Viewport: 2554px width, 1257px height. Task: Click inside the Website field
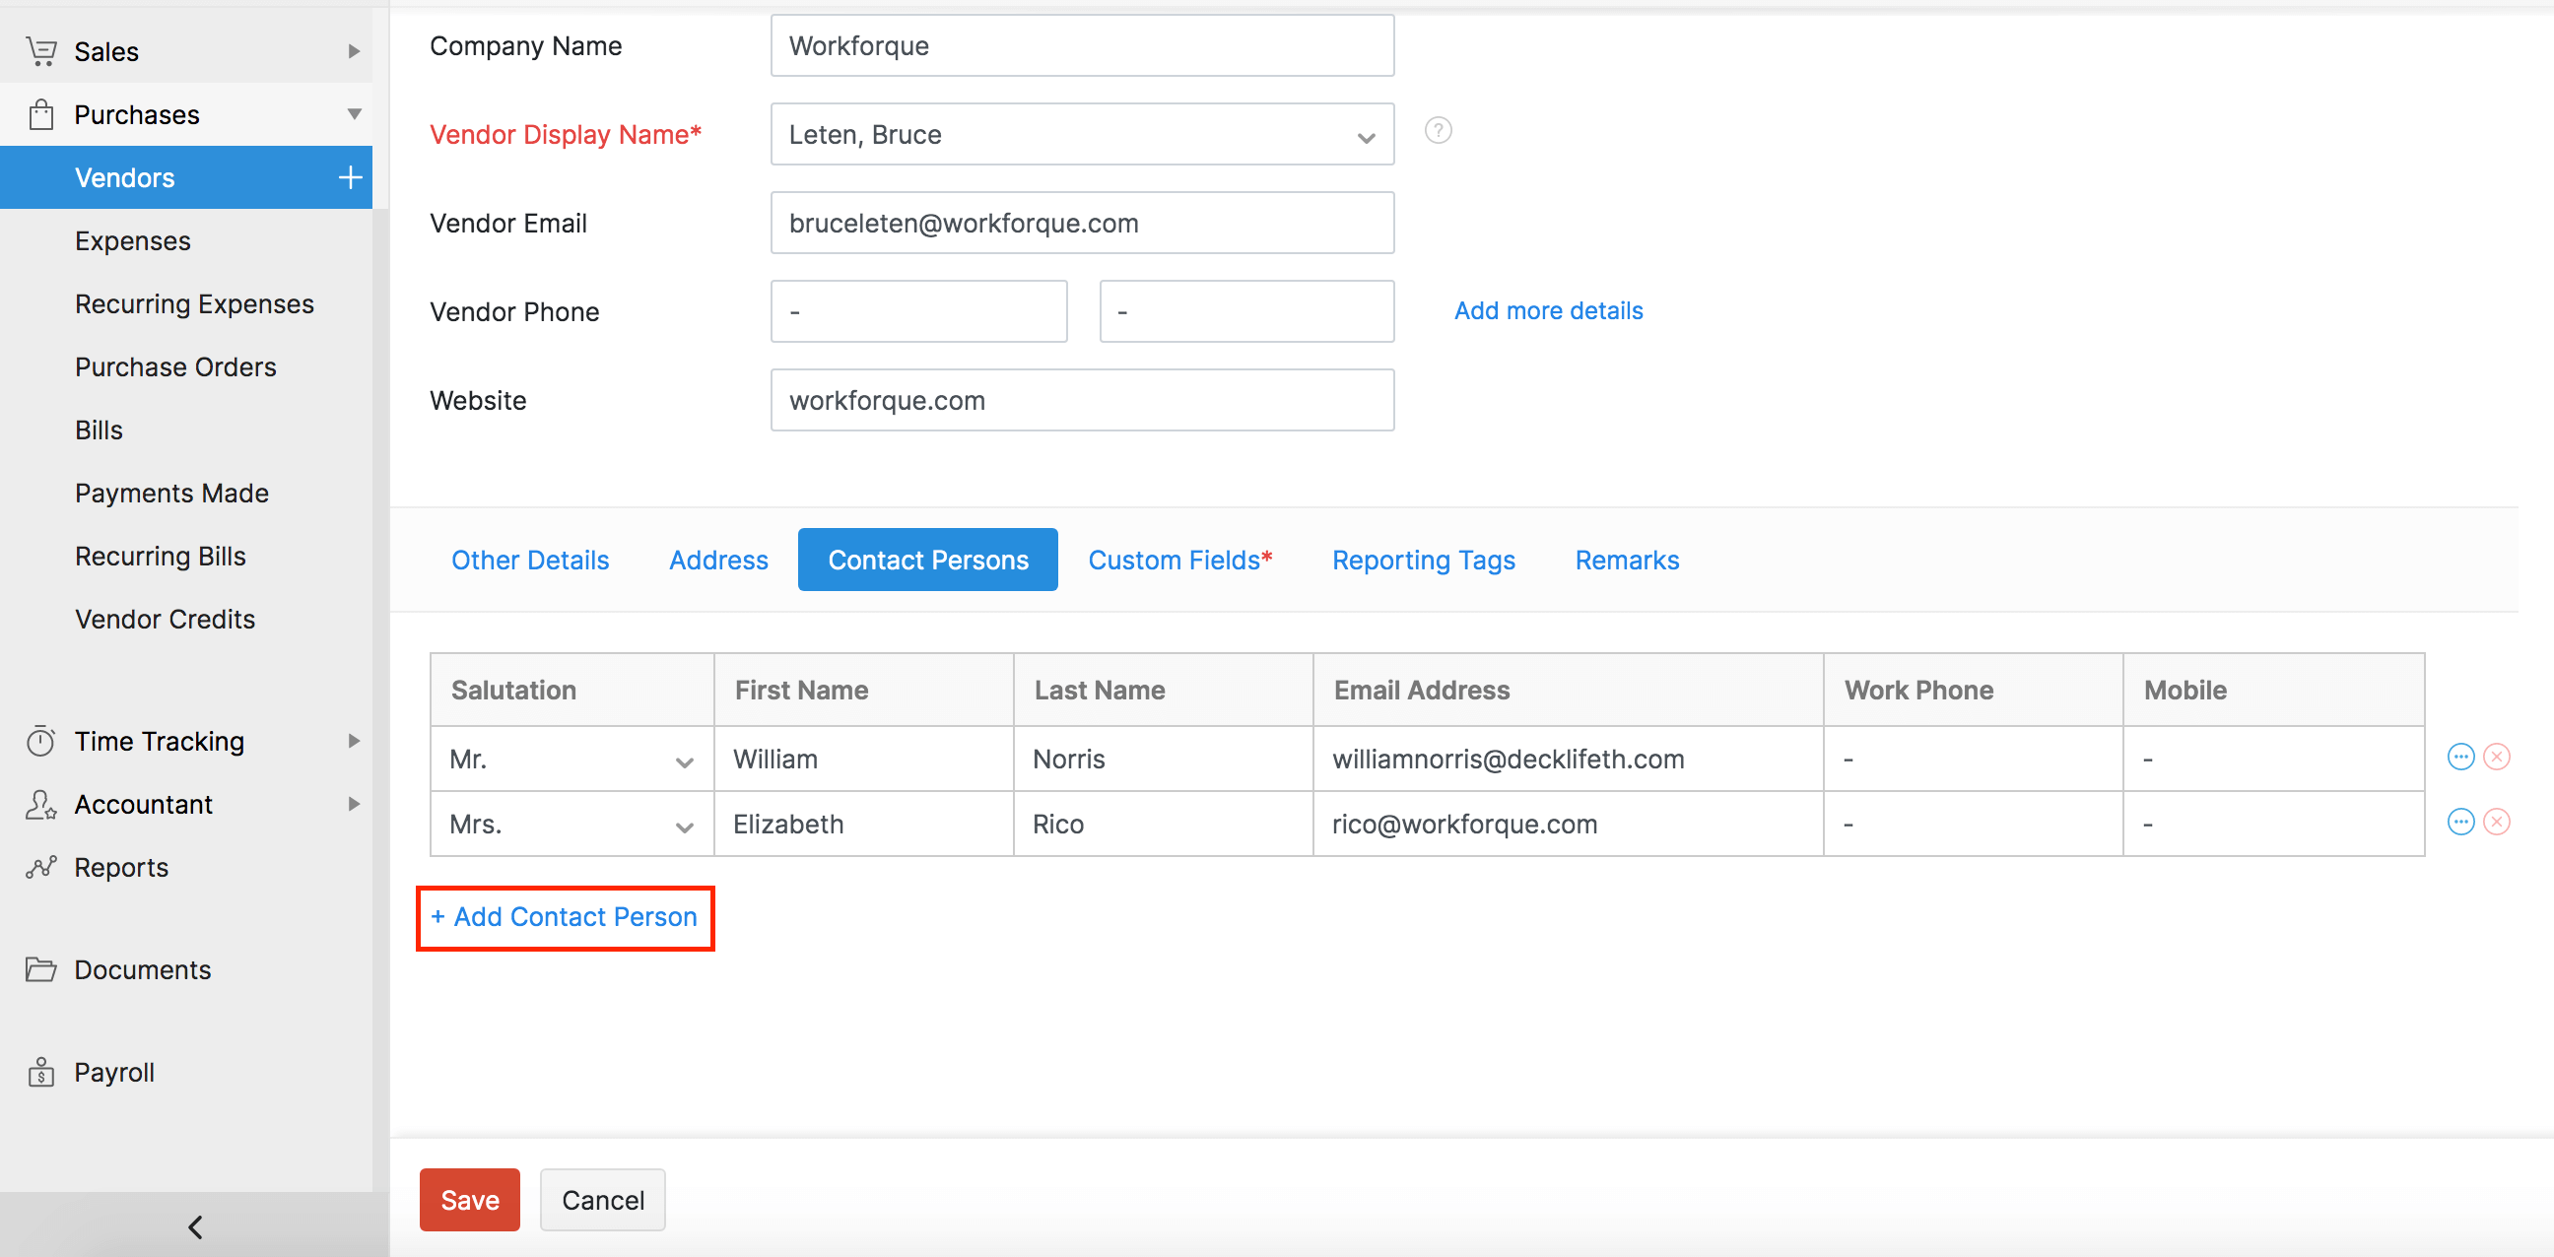pos(1081,400)
